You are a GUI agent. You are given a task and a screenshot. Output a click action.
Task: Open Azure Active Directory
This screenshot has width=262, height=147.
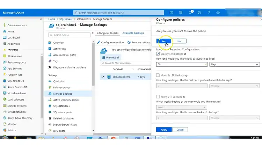point(20,118)
